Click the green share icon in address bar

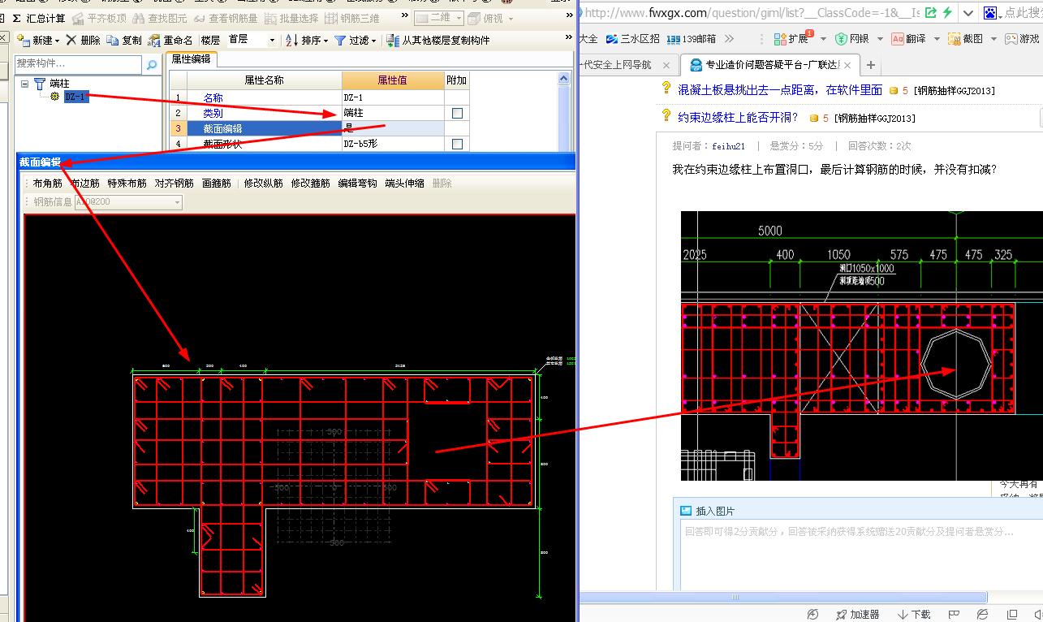[930, 12]
